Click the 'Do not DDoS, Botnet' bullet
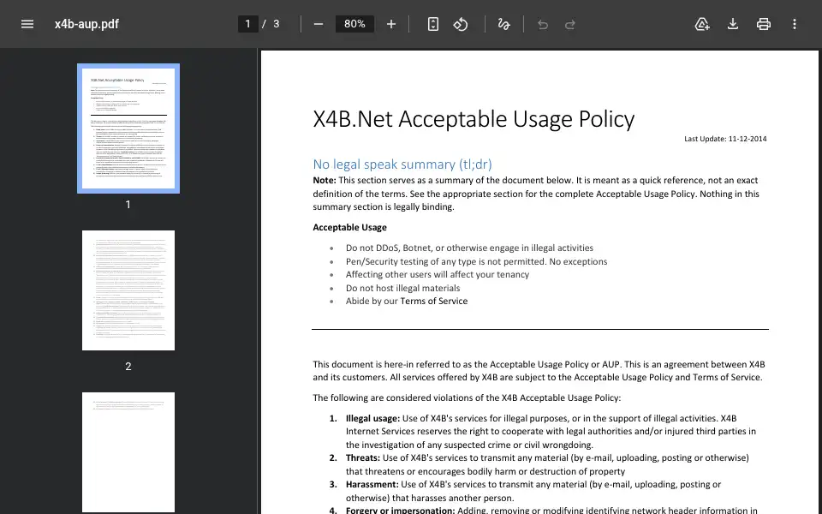The width and height of the screenshot is (822, 514). [469, 248]
